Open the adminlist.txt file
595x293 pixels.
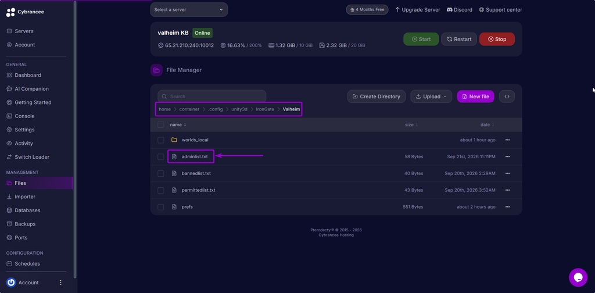195,157
